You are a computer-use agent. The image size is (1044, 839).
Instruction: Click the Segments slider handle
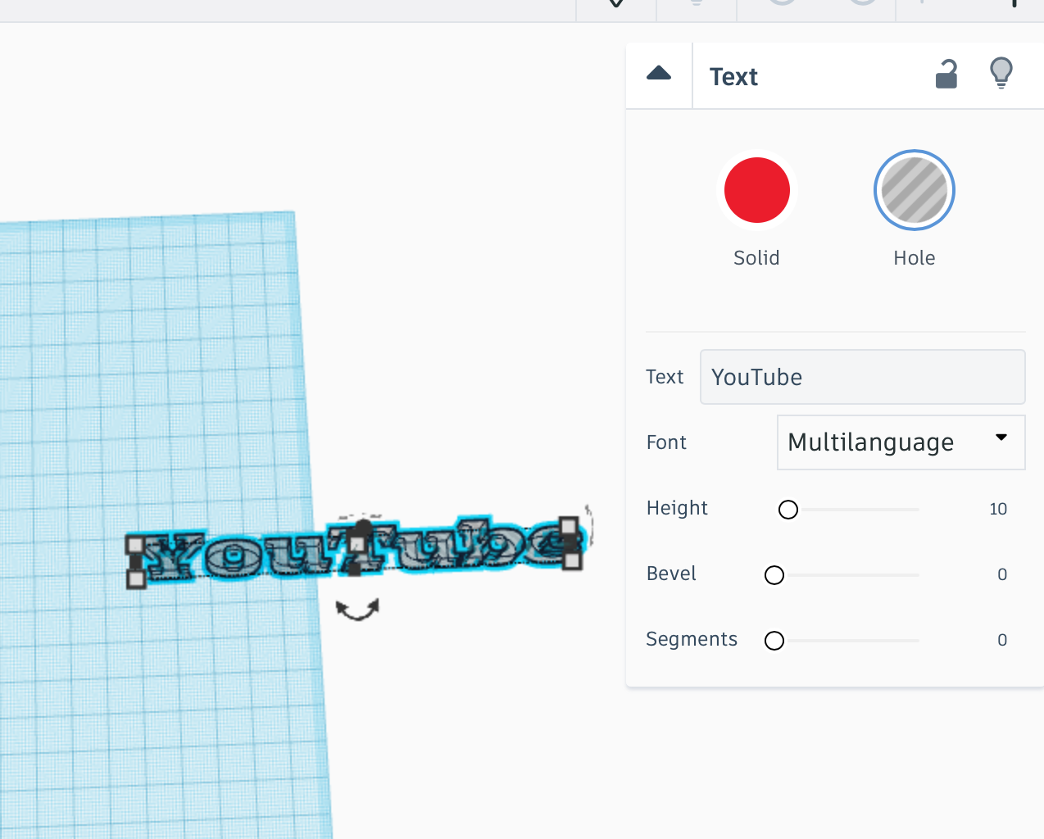(774, 641)
